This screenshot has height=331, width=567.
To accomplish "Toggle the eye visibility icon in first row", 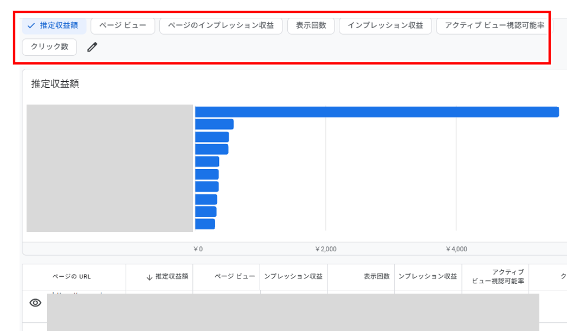I will [x=35, y=303].
